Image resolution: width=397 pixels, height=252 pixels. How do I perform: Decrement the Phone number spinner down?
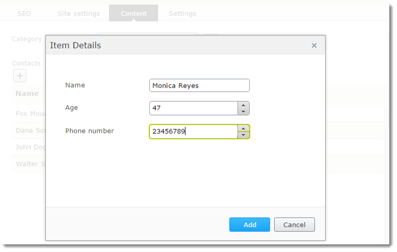[x=243, y=135]
